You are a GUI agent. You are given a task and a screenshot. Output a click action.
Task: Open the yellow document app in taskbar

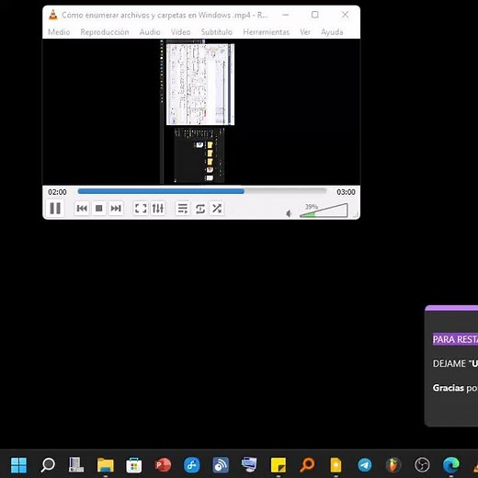point(336,465)
